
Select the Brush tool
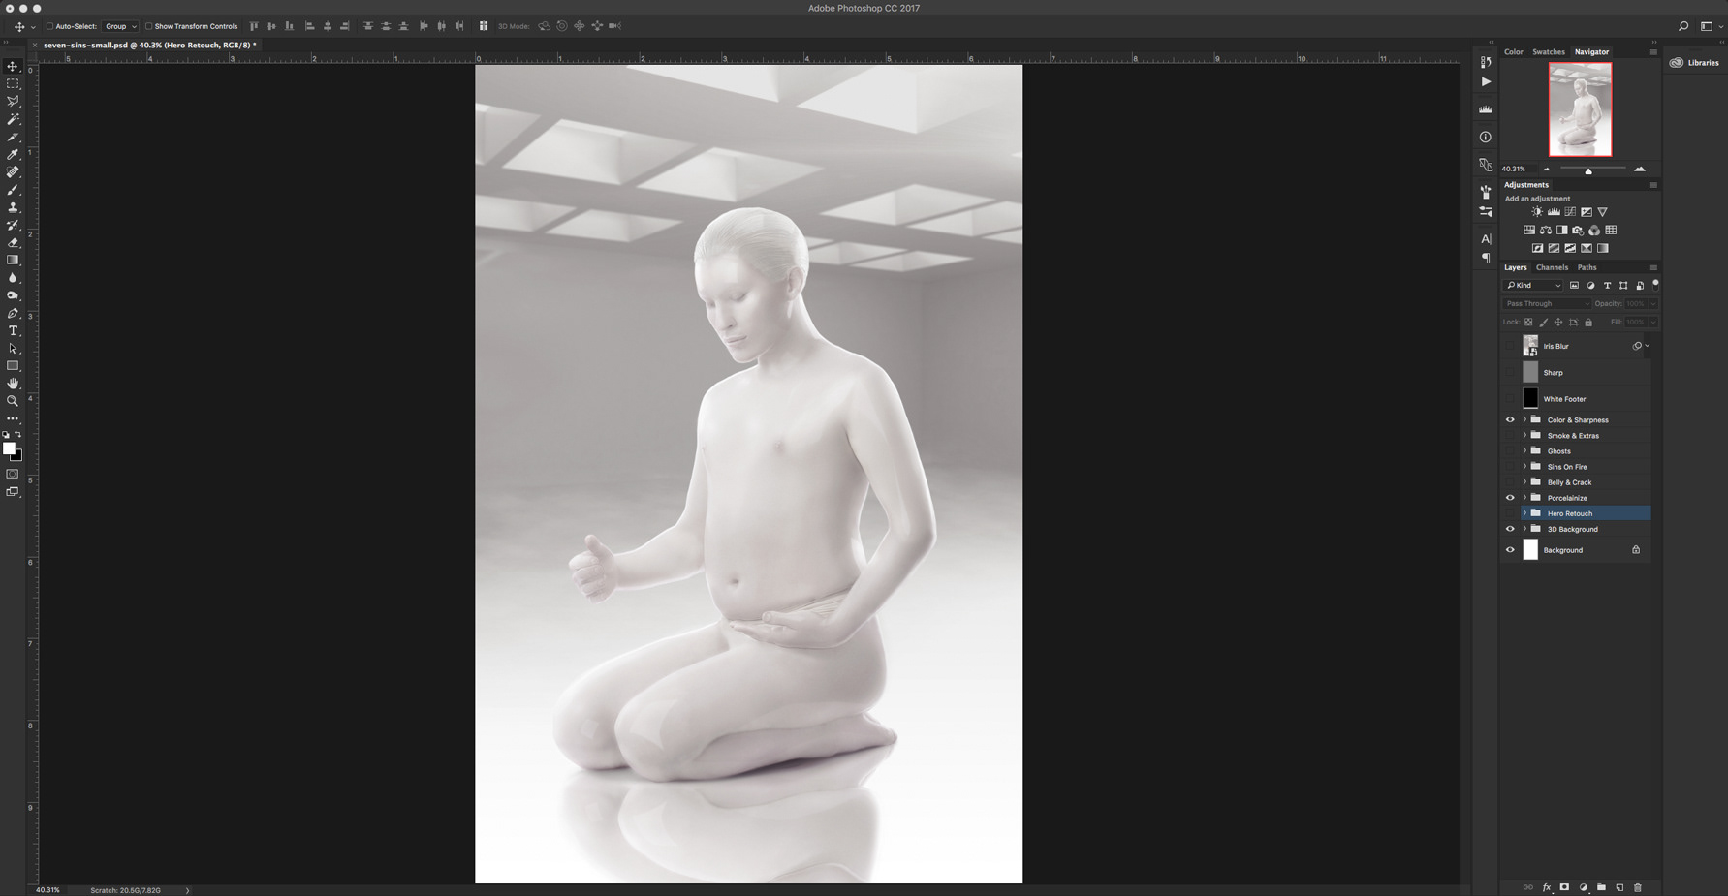point(13,190)
